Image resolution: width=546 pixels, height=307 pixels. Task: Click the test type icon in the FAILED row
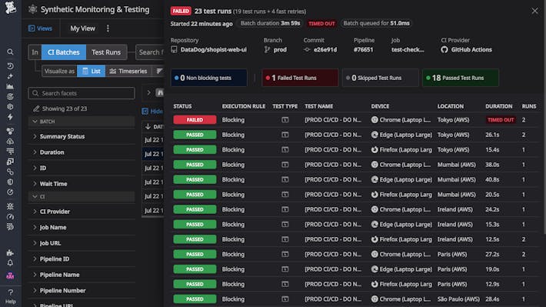[285, 119]
